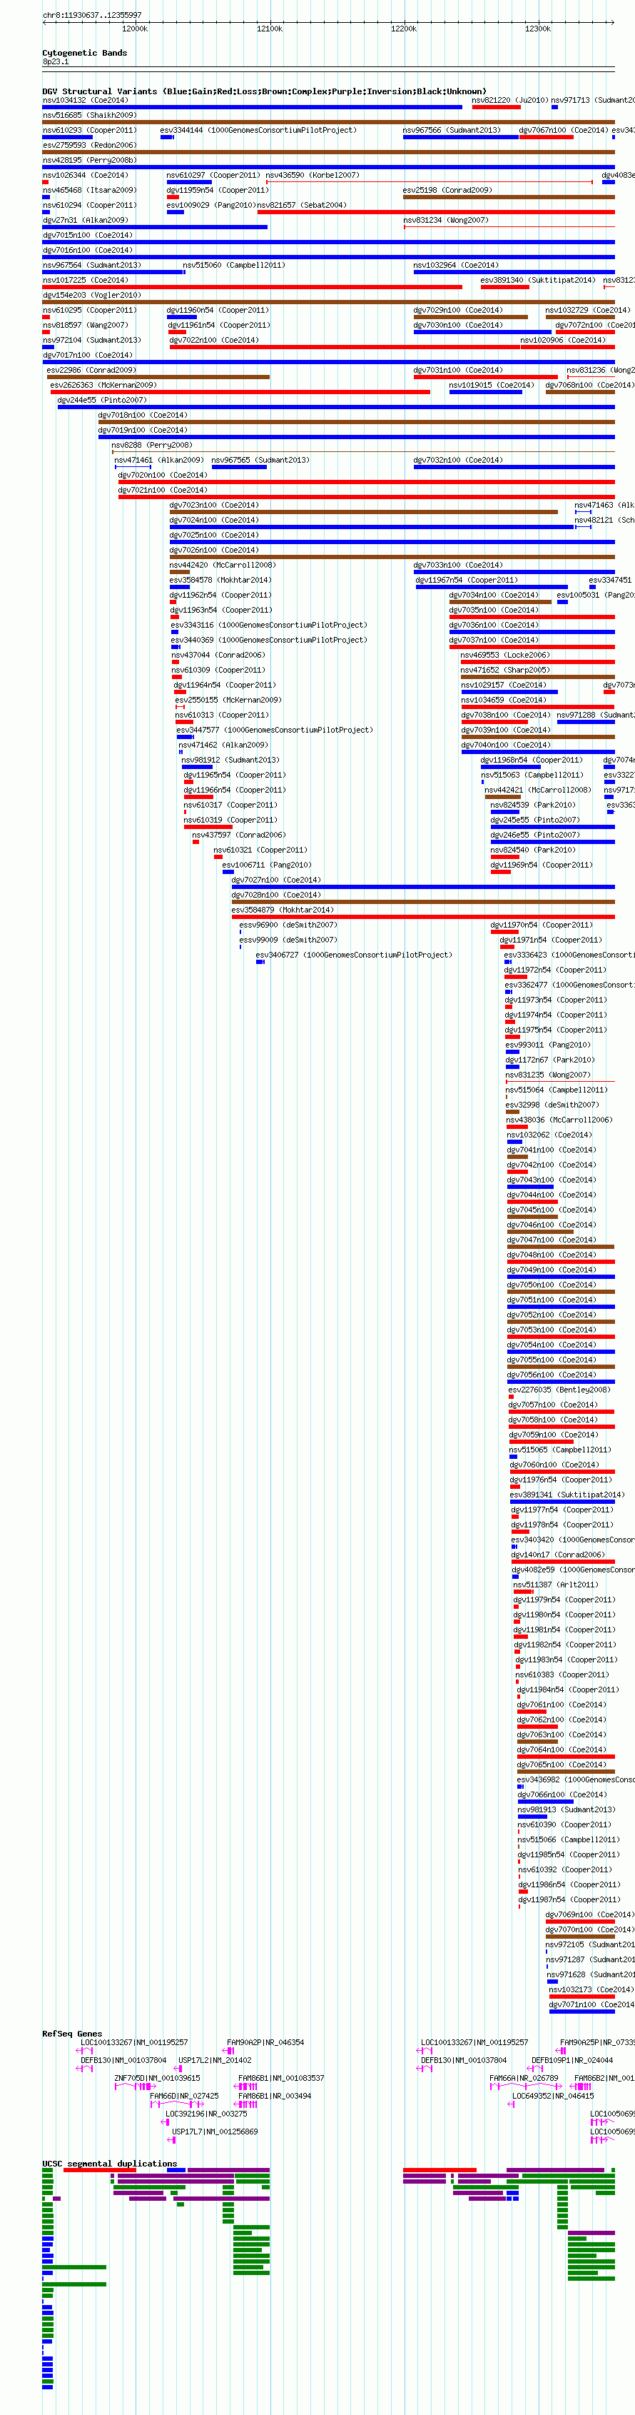This screenshot has height=2415, width=635.
Task: Select variant nsv818597 (Wang2007)
Action: (x=85, y=326)
